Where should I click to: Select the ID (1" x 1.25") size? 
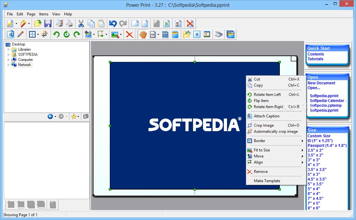click(320, 140)
